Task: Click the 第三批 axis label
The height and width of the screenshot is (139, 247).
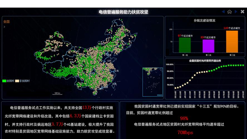Action: [232, 55]
